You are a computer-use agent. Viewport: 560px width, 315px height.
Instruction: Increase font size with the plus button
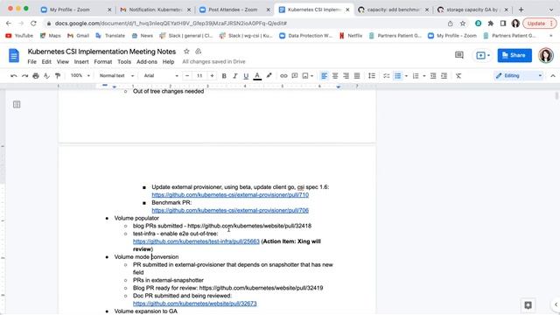coord(212,76)
